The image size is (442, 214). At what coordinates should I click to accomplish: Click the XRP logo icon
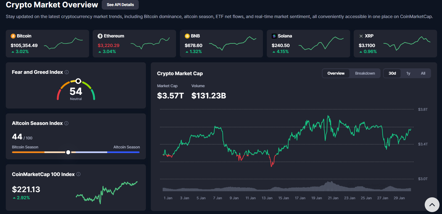point(361,36)
